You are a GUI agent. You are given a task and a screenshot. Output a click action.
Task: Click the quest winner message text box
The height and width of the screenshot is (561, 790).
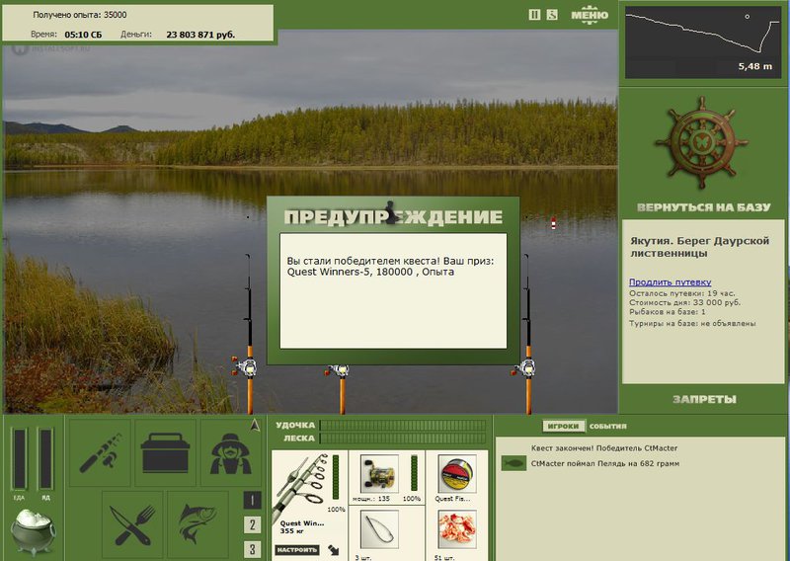tap(393, 290)
